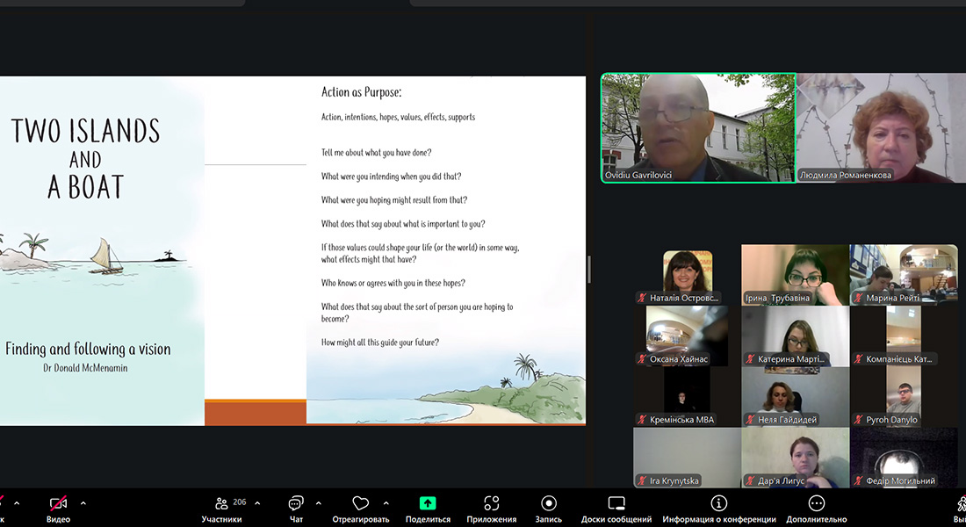The height and width of the screenshot is (527, 966).
Task: Select Людмила Романенкова's video tile
Action: tap(881, 127)
